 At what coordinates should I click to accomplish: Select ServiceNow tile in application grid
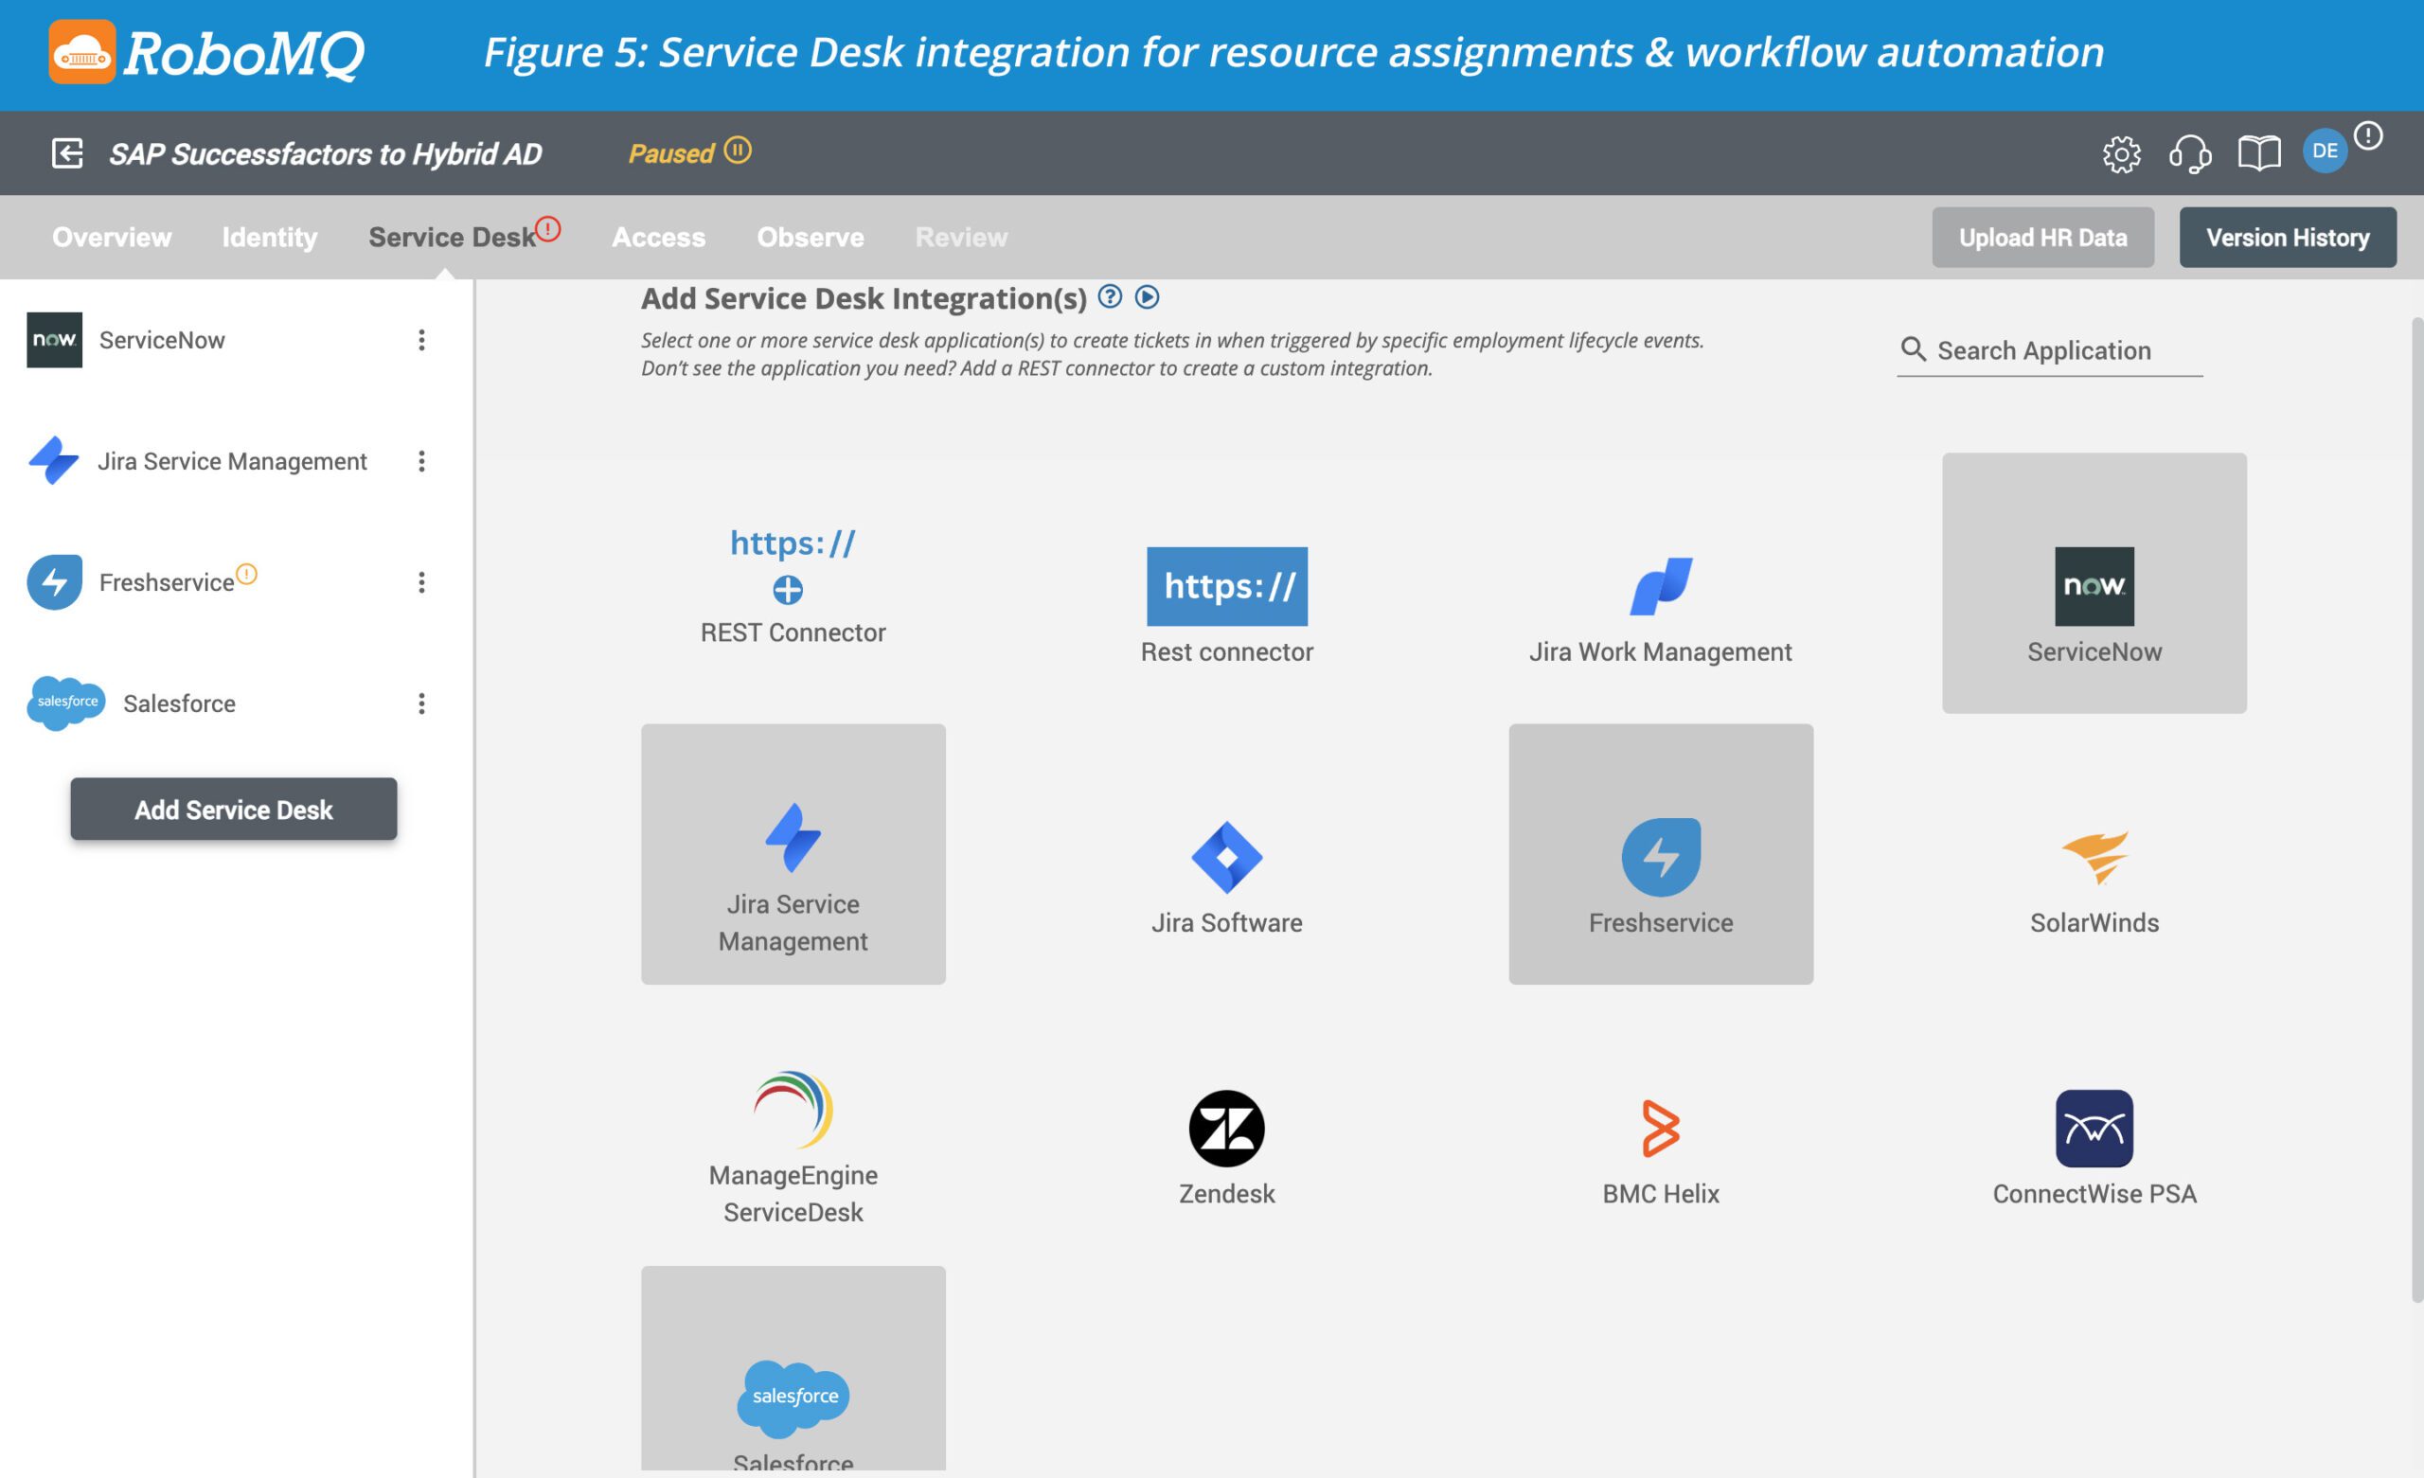[2094, 583]
